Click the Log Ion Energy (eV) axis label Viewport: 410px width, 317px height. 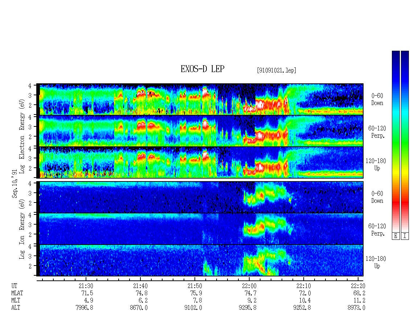point(22,229)
